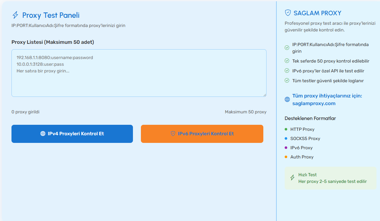Viewport: 380px width, 221px height.
Task: Click the purple dot beside IPv6 Proxy
Action: tap(286, 148)
